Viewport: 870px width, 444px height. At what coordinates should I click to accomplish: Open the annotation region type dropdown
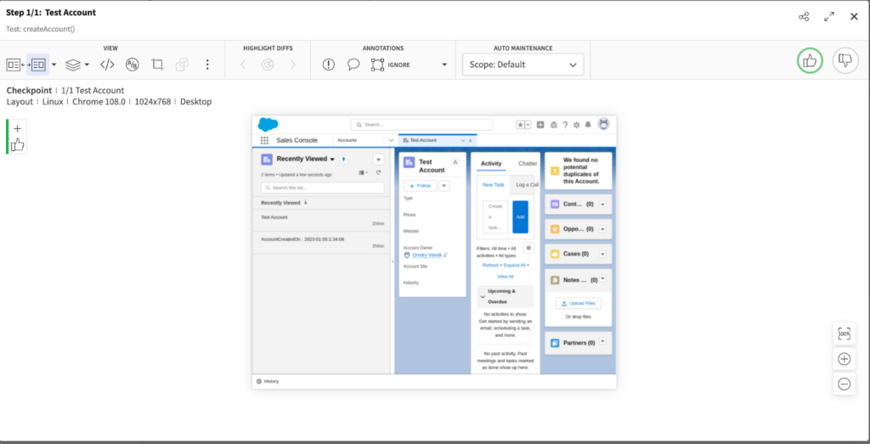click(443, 65)
